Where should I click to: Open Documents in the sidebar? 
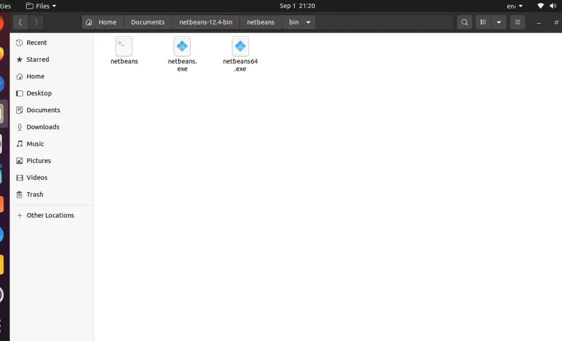(52, 110)
